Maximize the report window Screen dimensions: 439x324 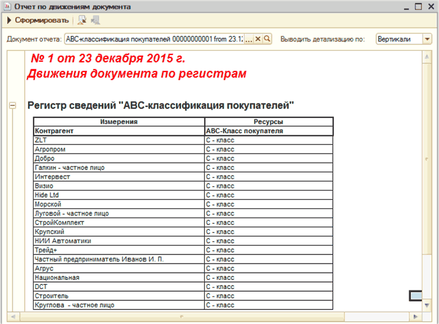point(418,7)
